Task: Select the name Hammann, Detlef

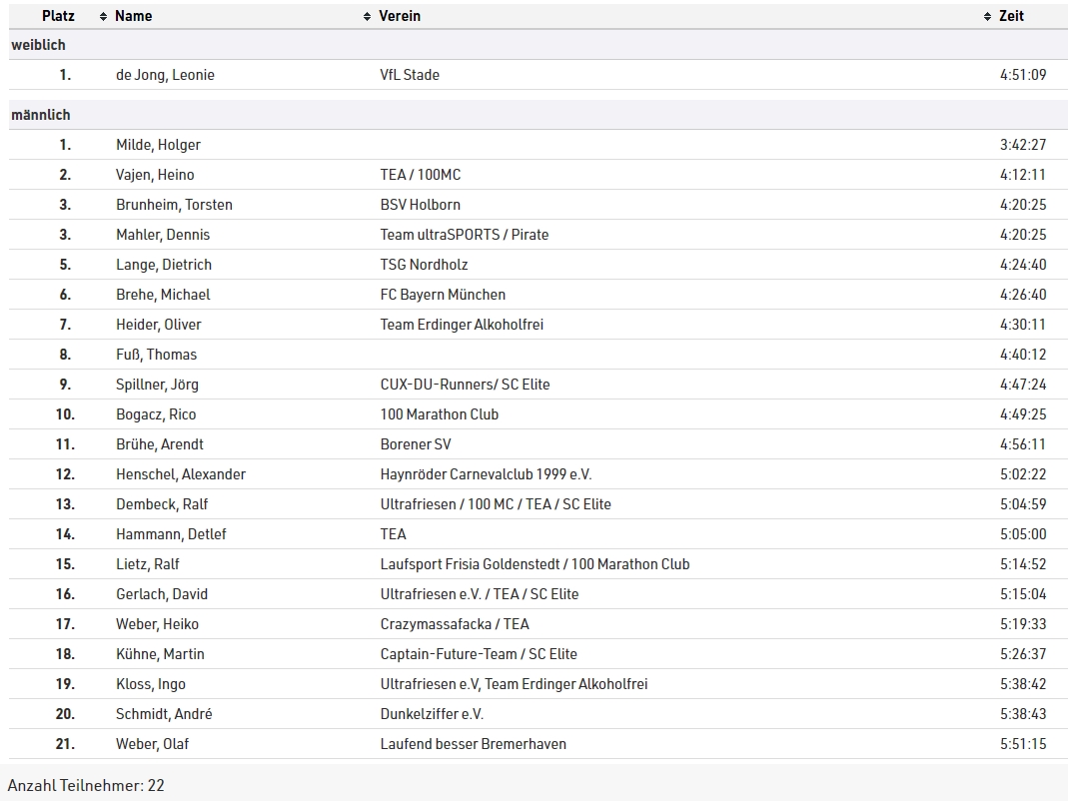Action: (x=171, y=534)
